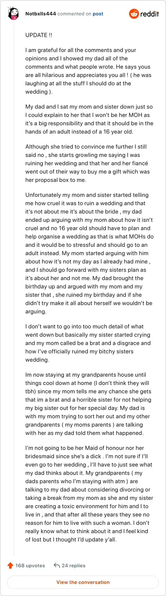This screenshot has width=166, height=596.
Task: Click the reply arrow icon
Action: pos(57,566)
